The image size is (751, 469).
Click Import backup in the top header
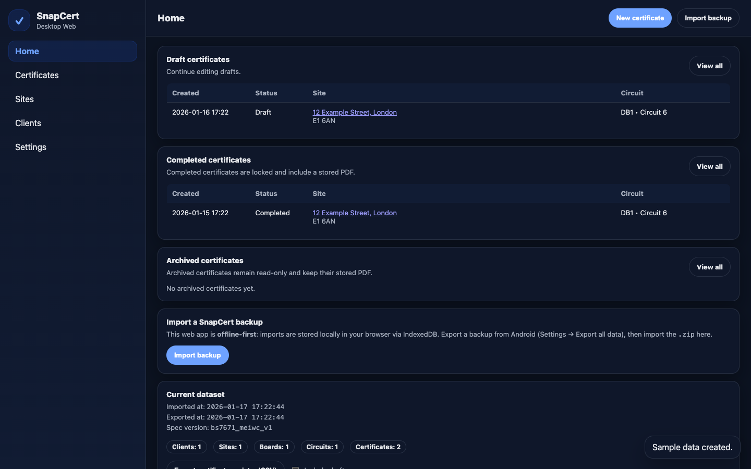pyautogui.click(x=708, y=18)
